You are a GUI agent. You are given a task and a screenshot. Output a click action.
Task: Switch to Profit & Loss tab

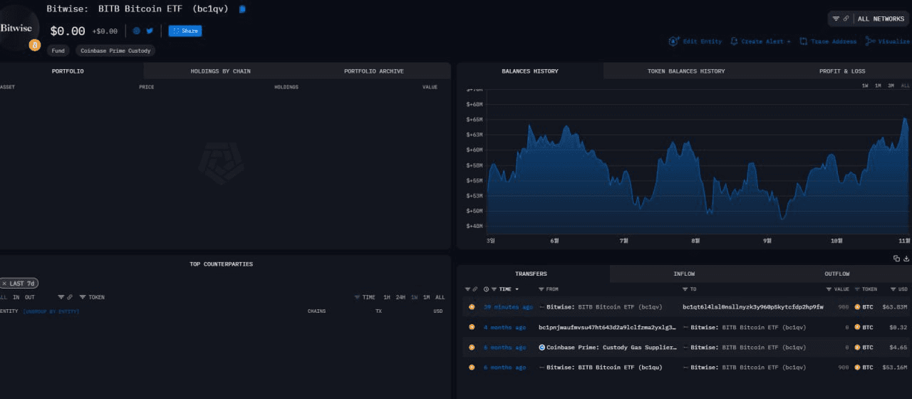(x=842, y=71)
